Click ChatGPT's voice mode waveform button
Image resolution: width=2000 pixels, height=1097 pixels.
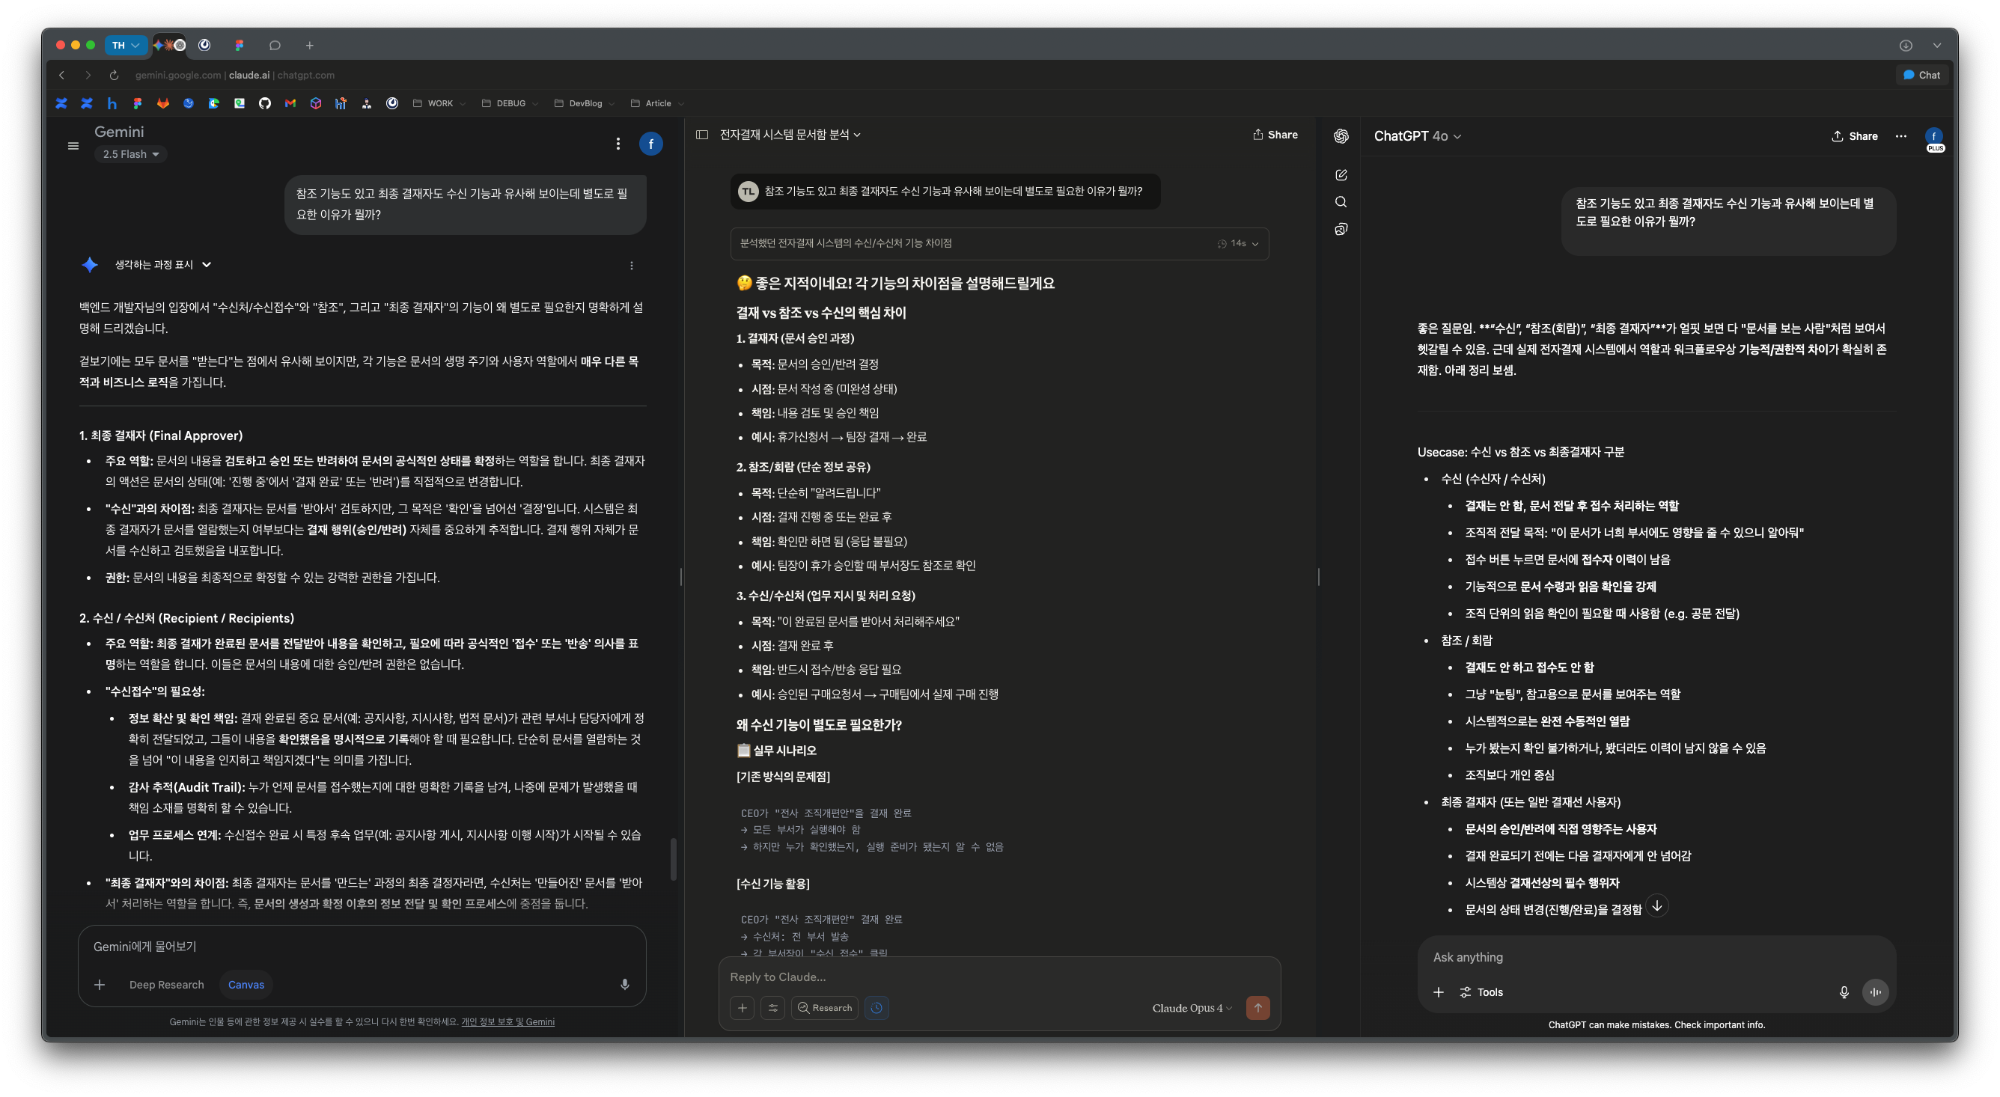1875,991
